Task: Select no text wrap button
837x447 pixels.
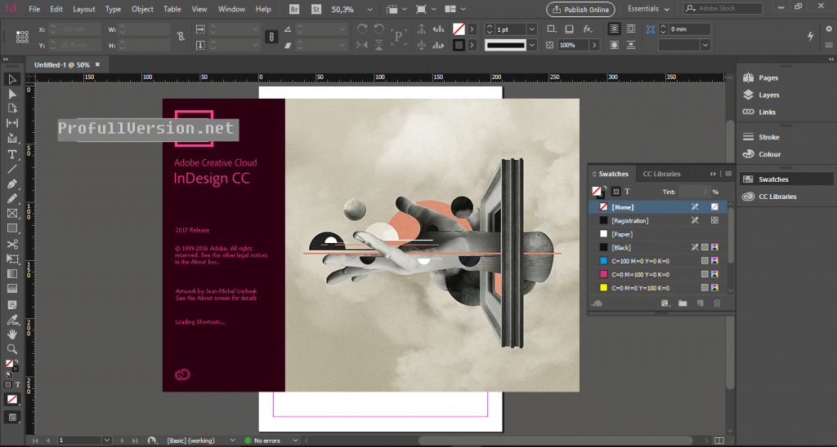Action: [615, 29]
